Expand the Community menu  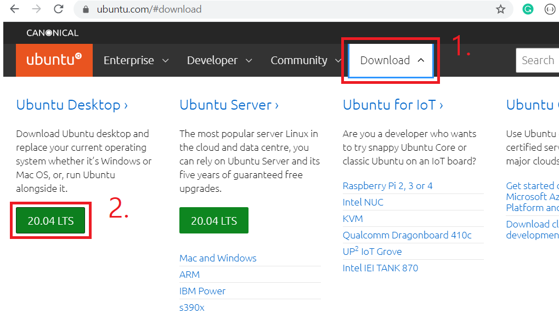pos(306,60)
